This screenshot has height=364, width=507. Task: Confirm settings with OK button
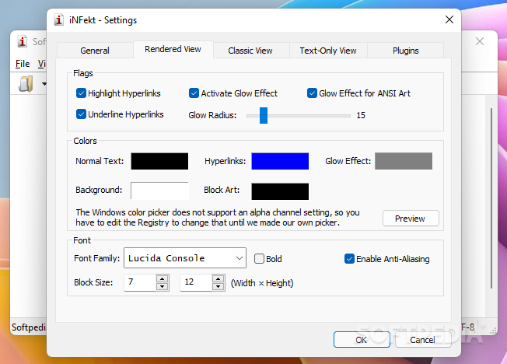(x=362, y=340)
